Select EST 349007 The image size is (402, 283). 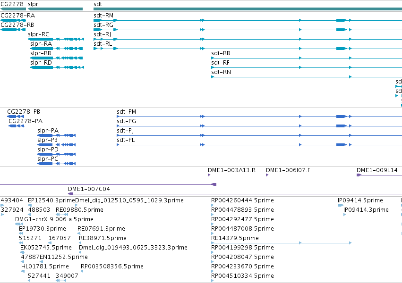(x=67, y=276)
